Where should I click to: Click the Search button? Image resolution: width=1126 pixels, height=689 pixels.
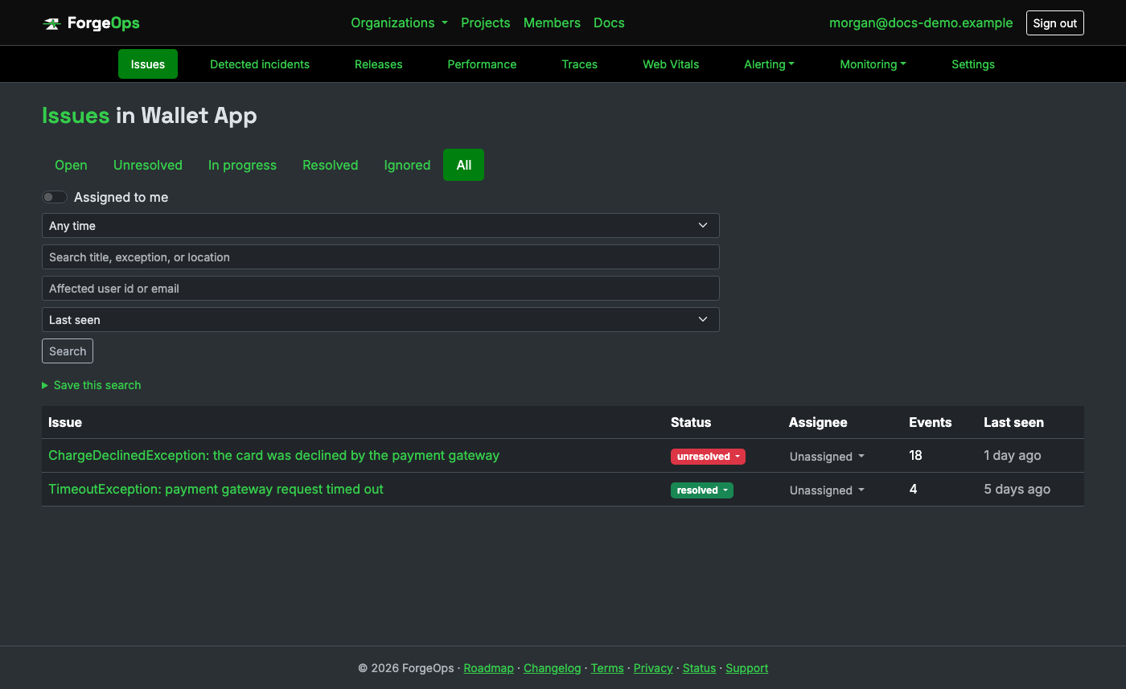tap(68, 351)
